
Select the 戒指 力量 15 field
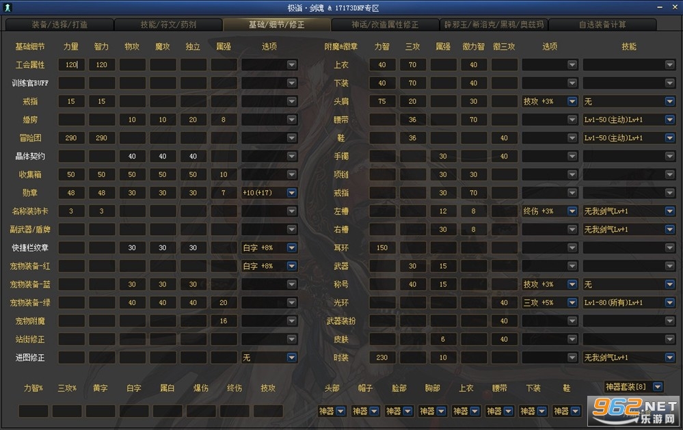tap(71, 101)
